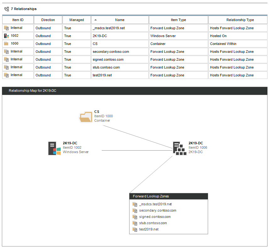Click the Relationship Map for 2K19-DC title bar
Screen dimensions: 270x249
135,91
